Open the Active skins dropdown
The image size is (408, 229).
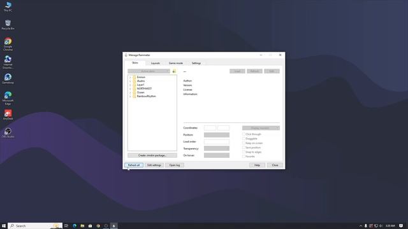click(149, 71)
